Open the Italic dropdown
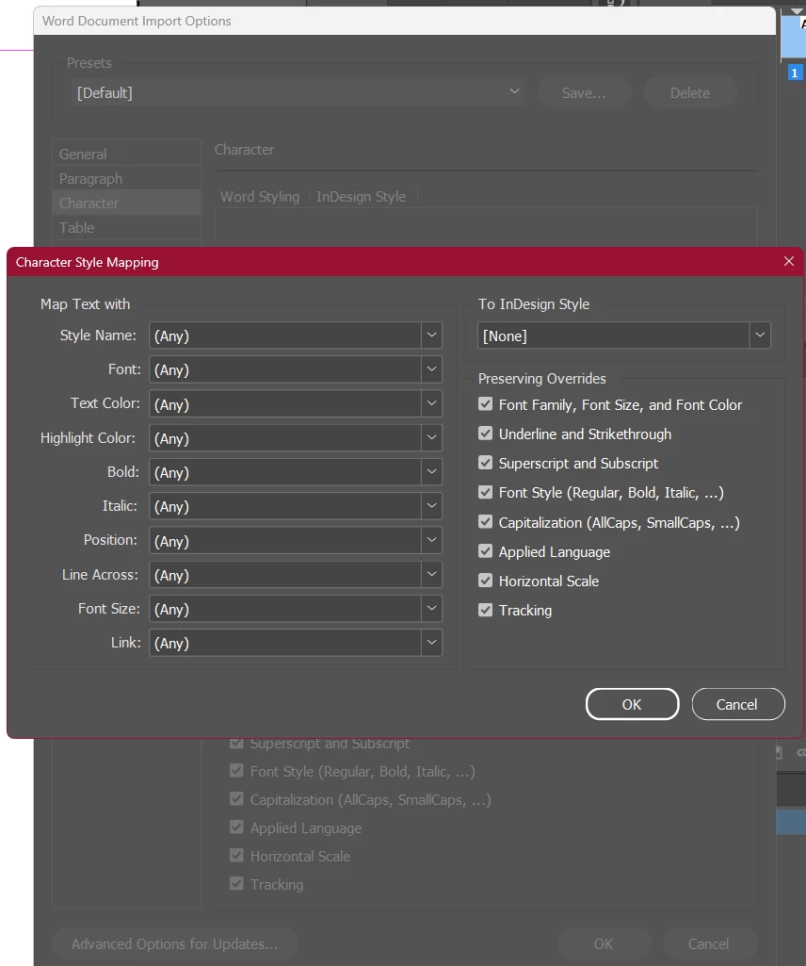The width and height of the screenshot is (806, 966). [296, 506]
